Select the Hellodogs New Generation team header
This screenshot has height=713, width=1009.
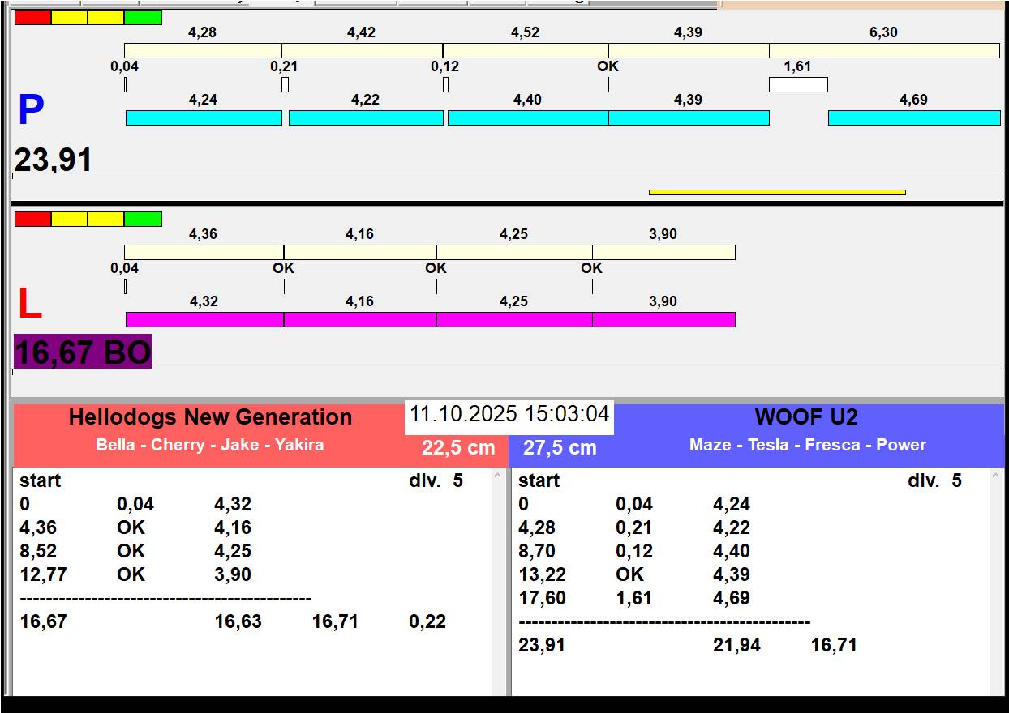click(210, 417)
